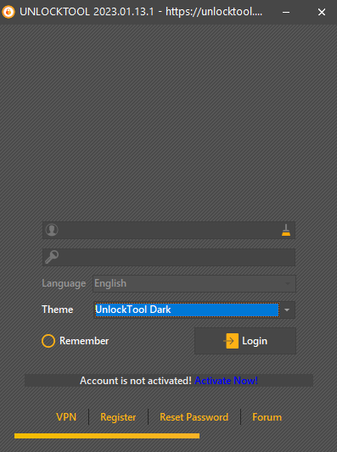Open the VPN tab at the bottom

point(66,417)
